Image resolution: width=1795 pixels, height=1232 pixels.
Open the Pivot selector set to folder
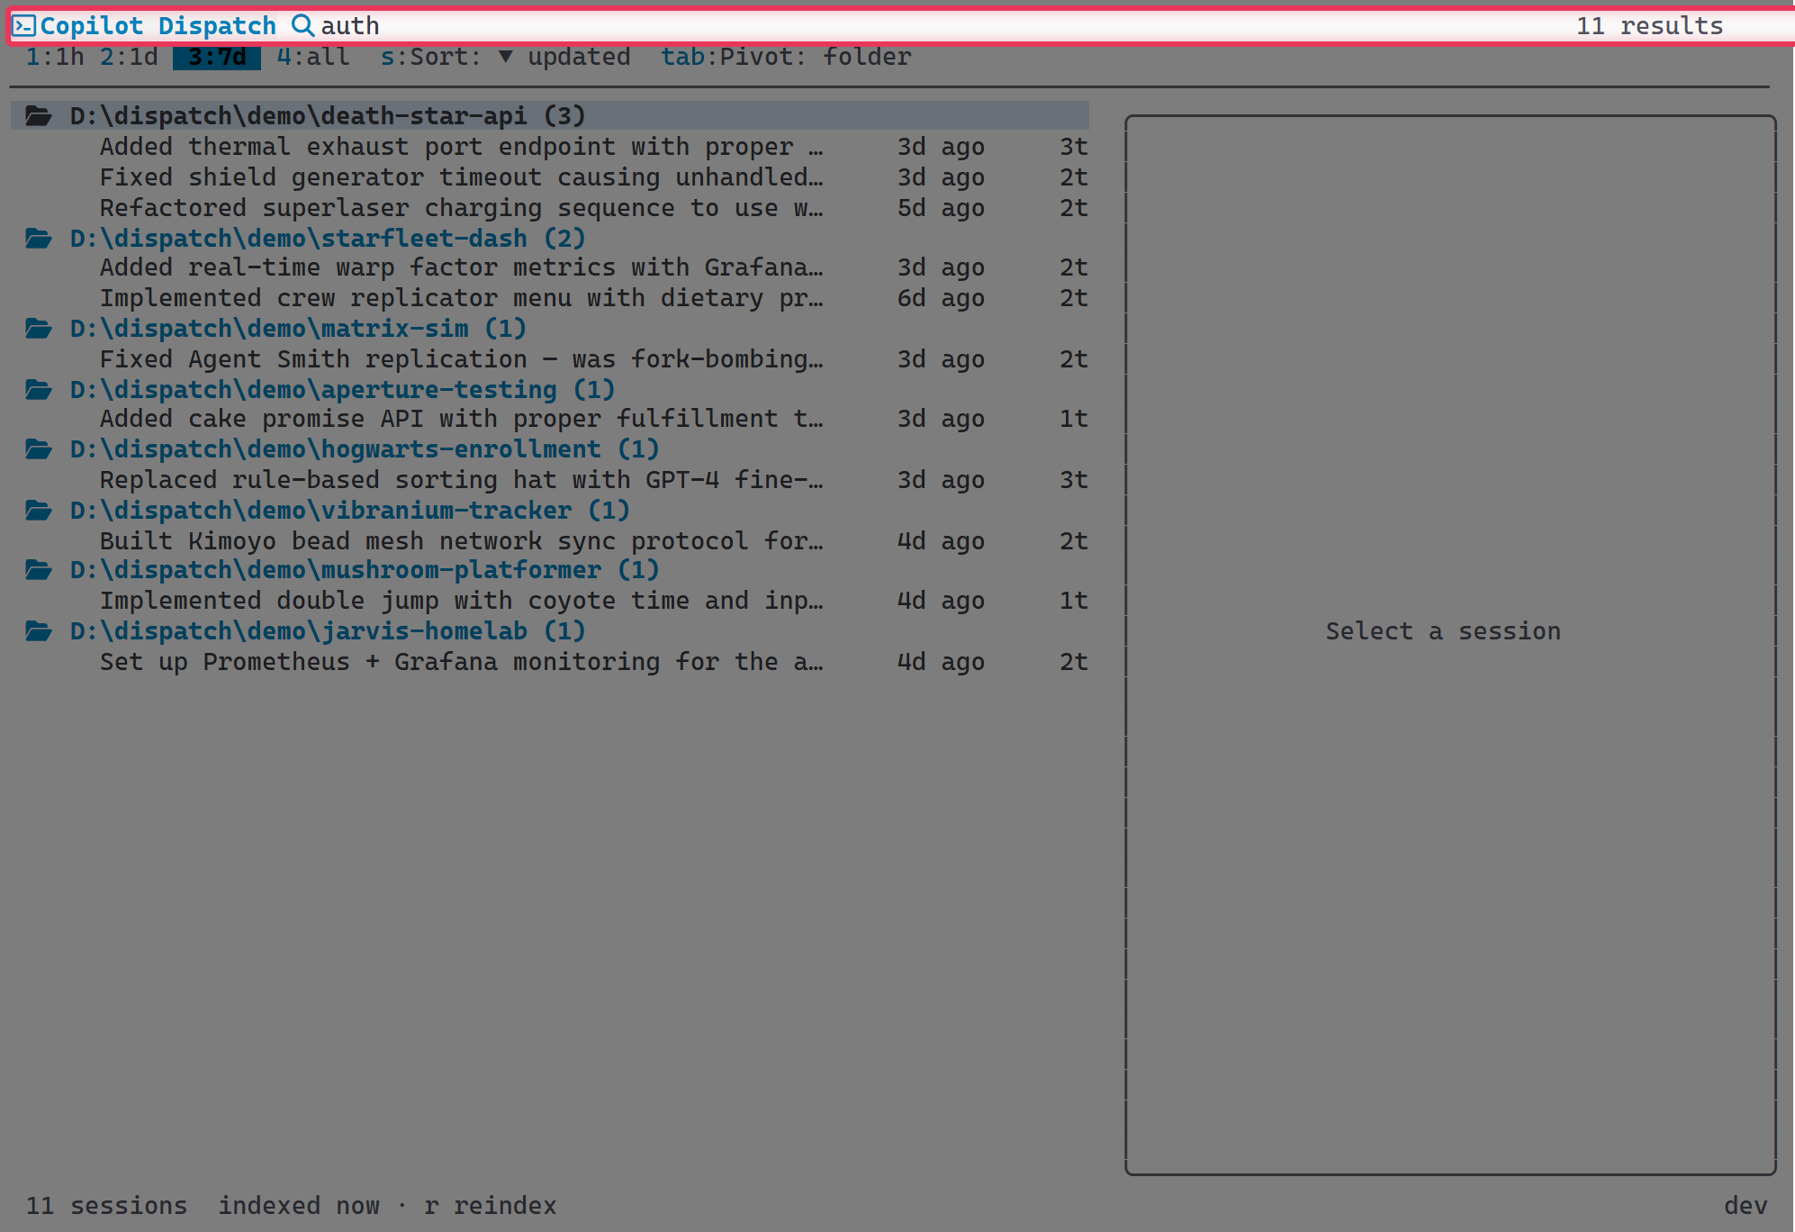[x=785, y=56]
